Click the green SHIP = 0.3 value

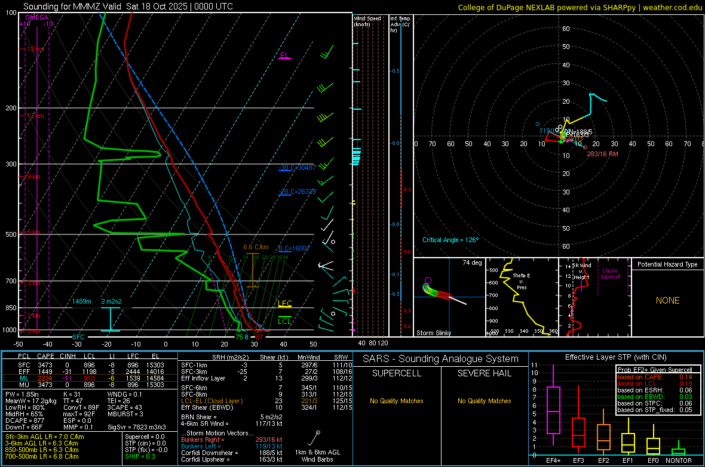coord(140,456)
